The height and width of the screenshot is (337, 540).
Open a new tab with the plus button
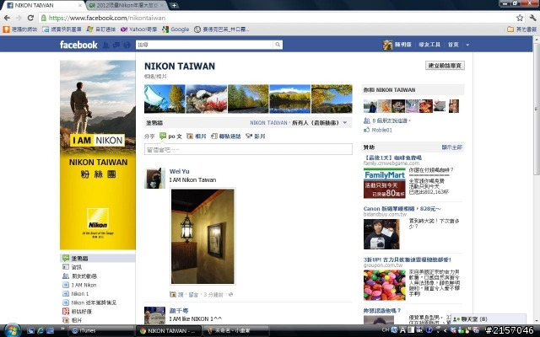pyautogui.click(x=175, y=5)
